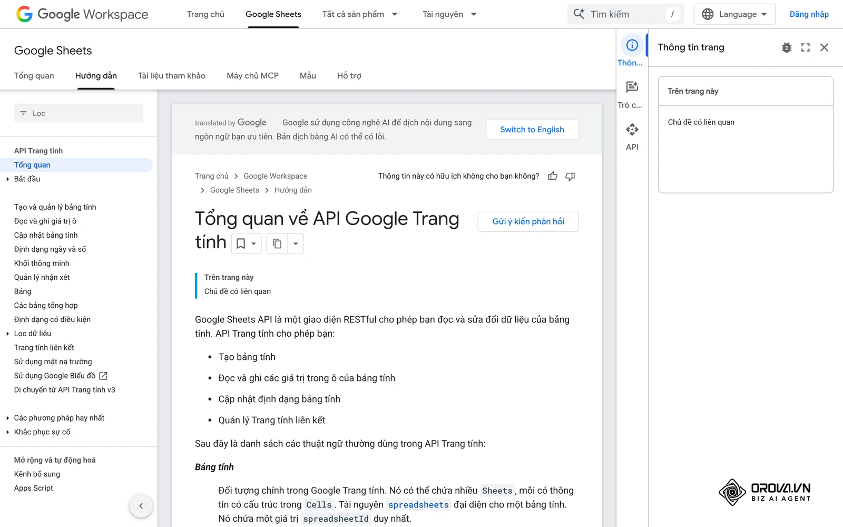Image resolution: width=843 pixels, height=527 pixels.
Task: Click external link icon beside Google Biểu đồ
Action: [x=104, y=376]
